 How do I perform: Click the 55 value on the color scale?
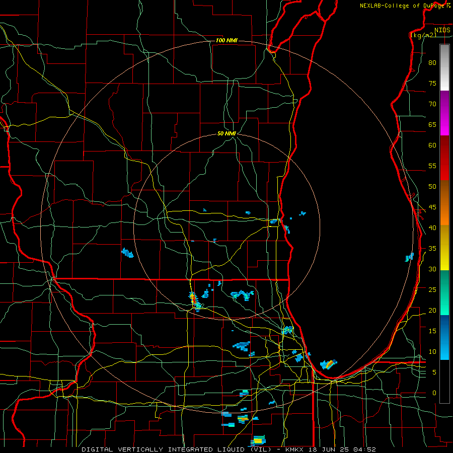432,166
